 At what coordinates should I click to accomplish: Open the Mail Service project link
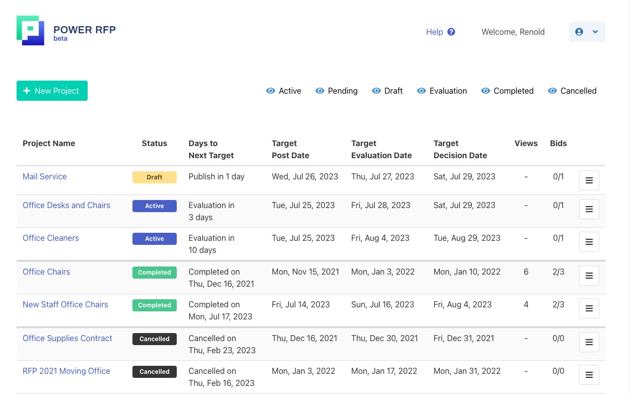[x=44, y=176]
